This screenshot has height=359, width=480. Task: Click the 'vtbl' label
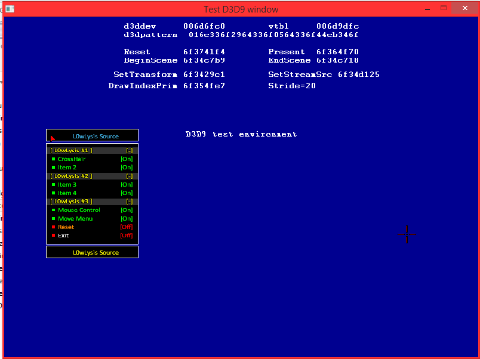[279, 26]
